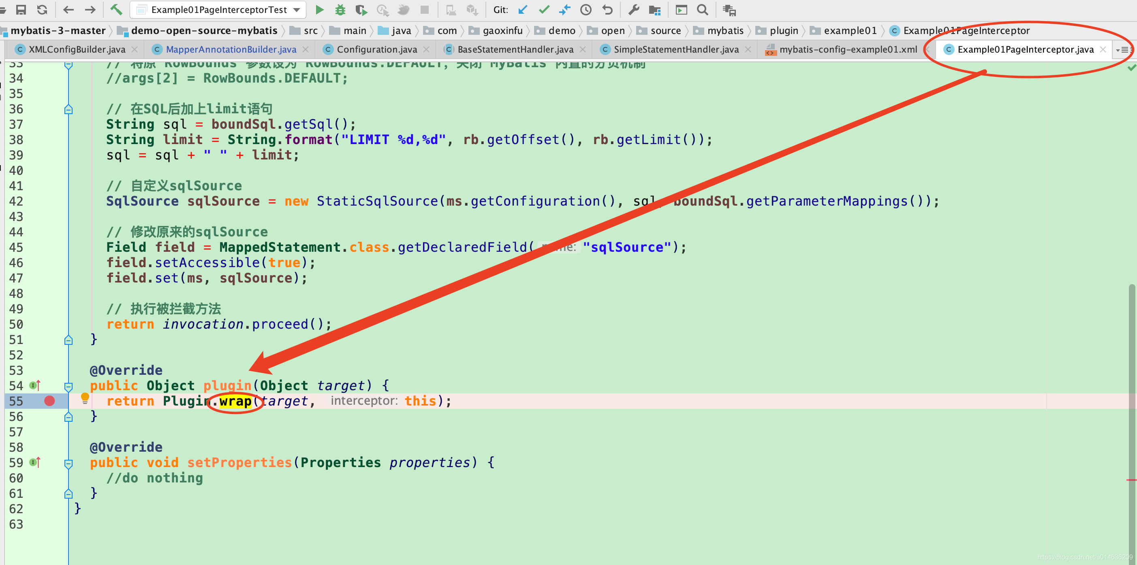Click the fold end marker at line 61
This screenshot has width=1137, height=565.
click(x=68, y=494)
